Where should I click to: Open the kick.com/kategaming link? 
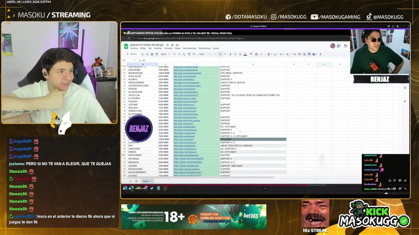point(186,155)
